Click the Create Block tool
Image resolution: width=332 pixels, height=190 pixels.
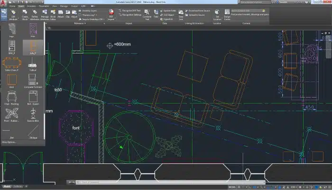click(x=25, y=15)
